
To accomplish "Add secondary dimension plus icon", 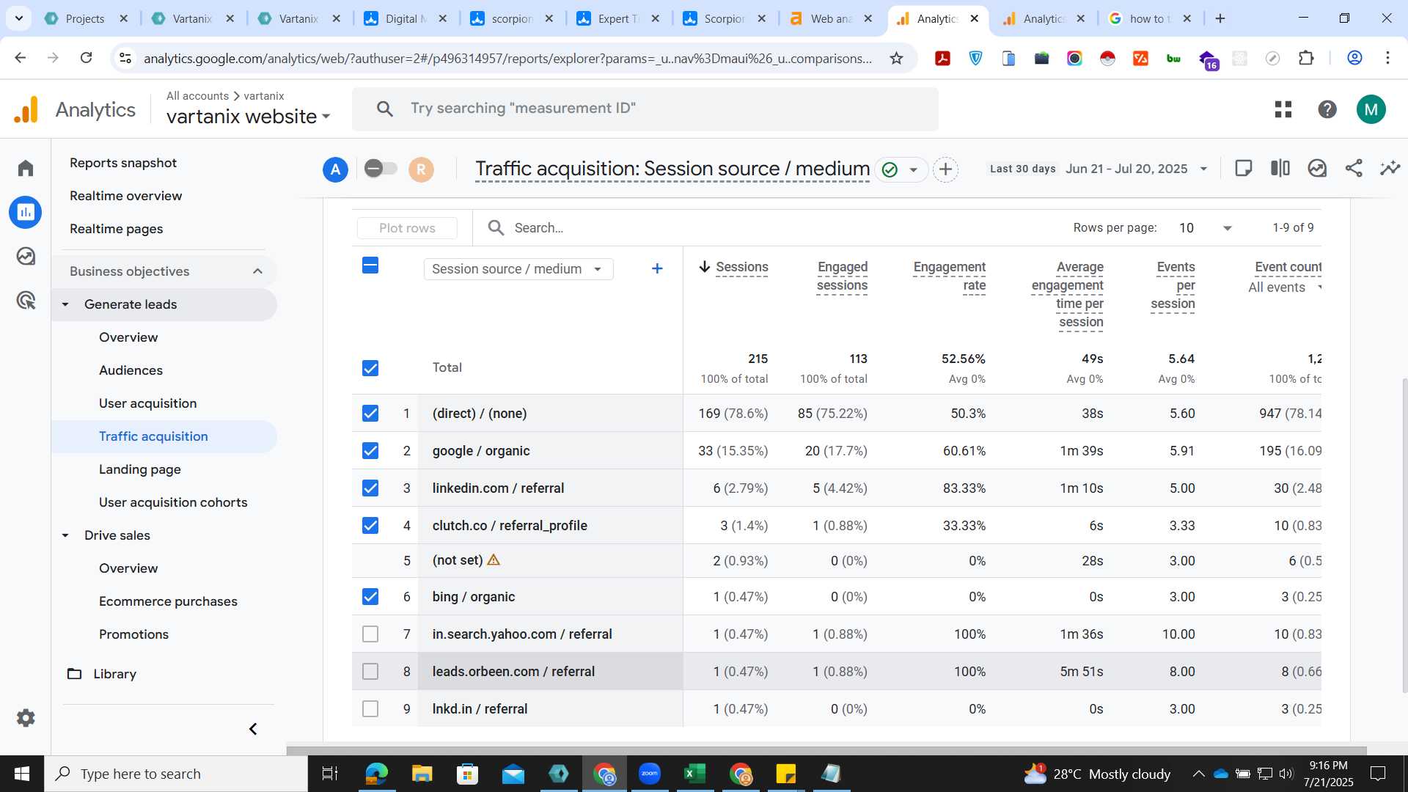I will 657,269.
